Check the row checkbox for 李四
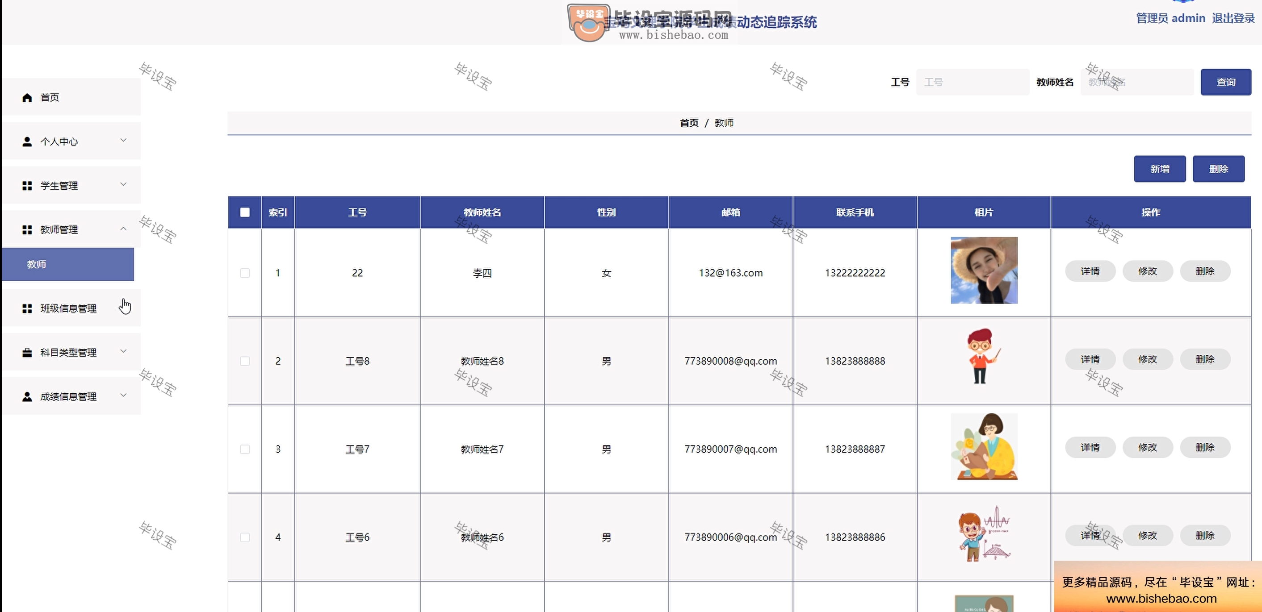The image size is (1262, 612). [245, 273]
